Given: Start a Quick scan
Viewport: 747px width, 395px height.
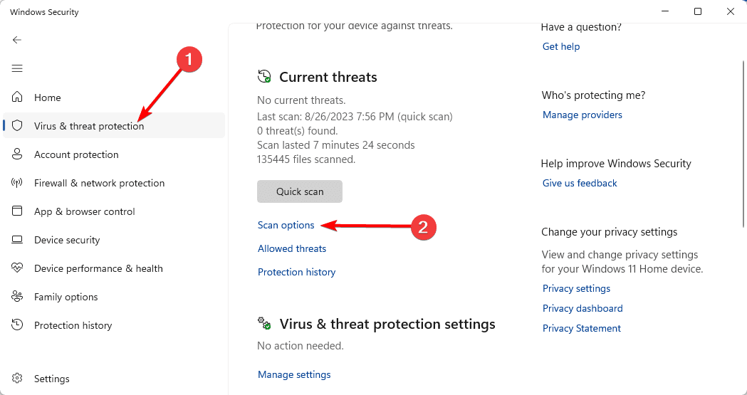Looking at the screenshot, I should [x=300, y=191].
